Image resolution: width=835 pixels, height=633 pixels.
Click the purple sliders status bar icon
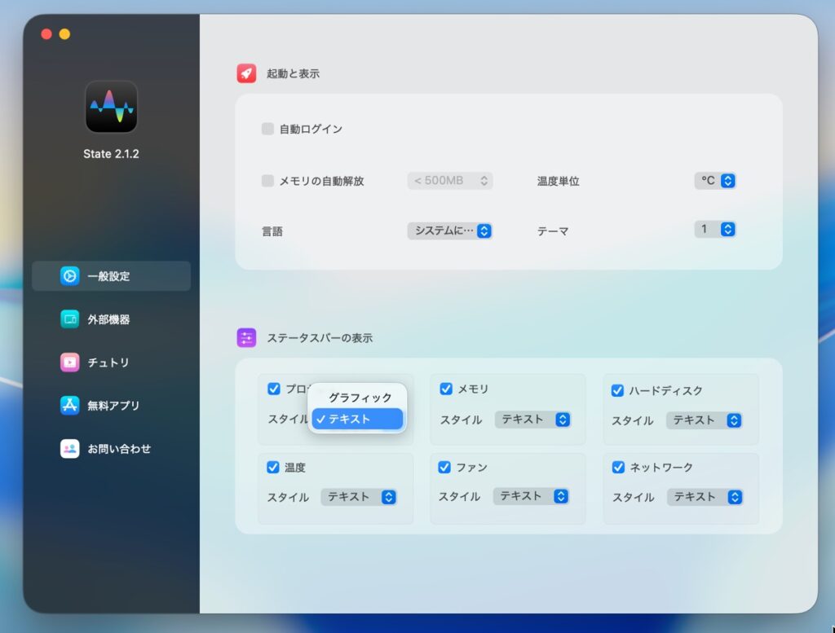(246, 337)
